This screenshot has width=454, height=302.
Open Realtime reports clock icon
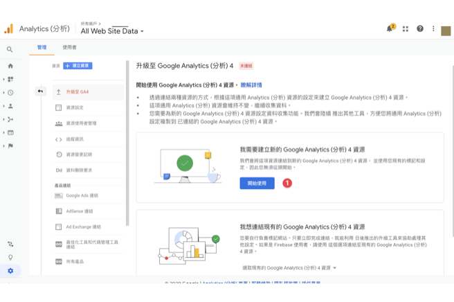[10, 93]
